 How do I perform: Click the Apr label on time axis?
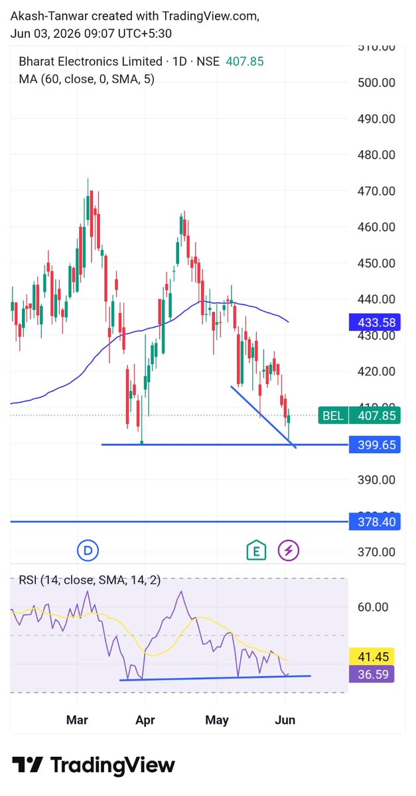point(145,720)
